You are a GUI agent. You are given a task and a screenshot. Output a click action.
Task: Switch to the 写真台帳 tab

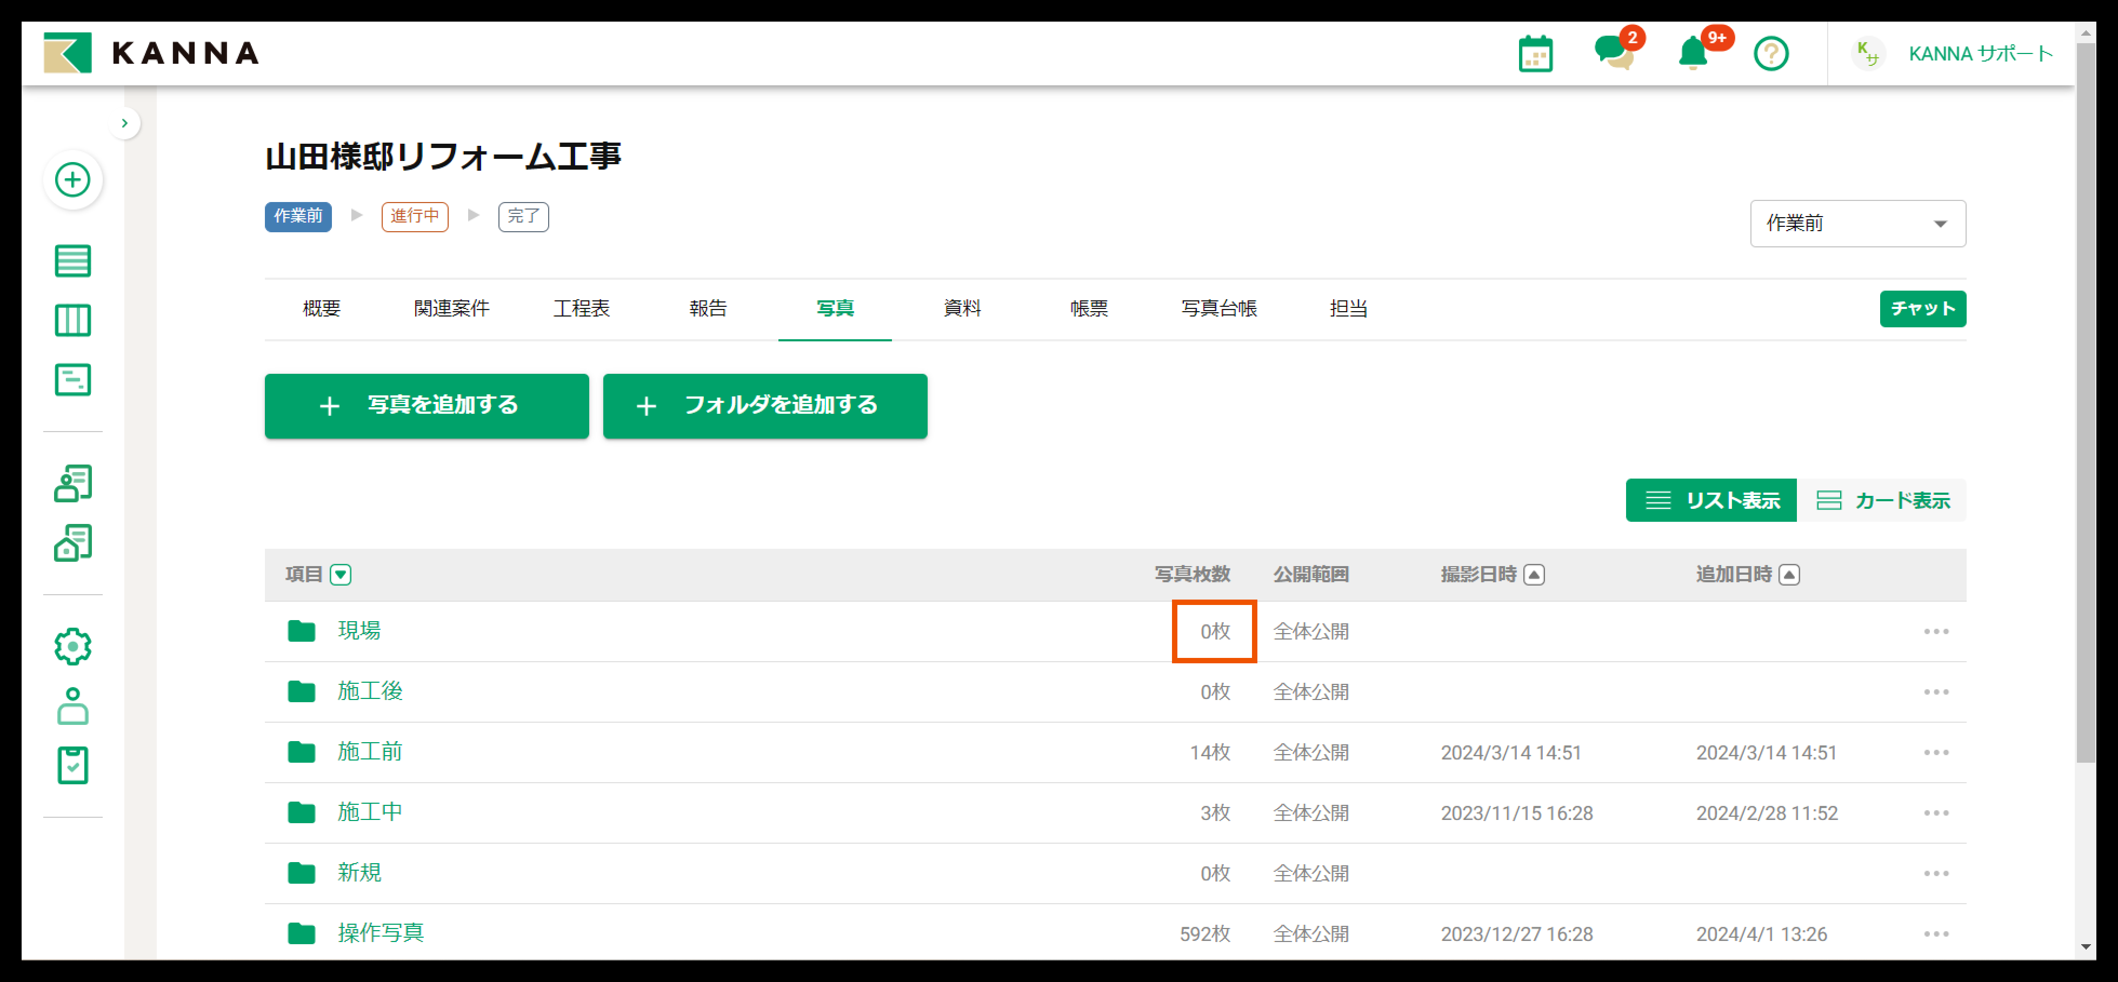(x=1218, y=308)
